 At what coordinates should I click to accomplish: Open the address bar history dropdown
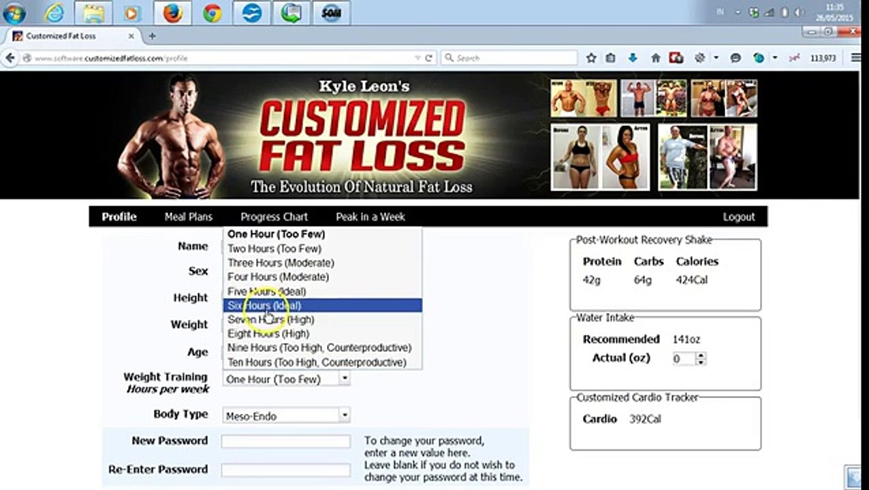417,59
